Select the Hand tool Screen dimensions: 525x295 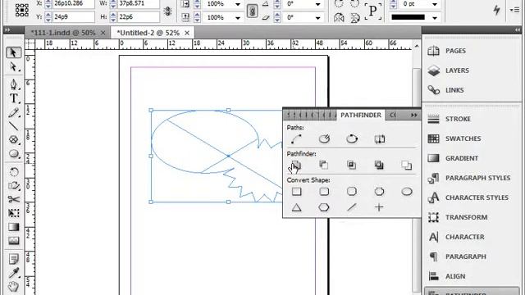13,287
